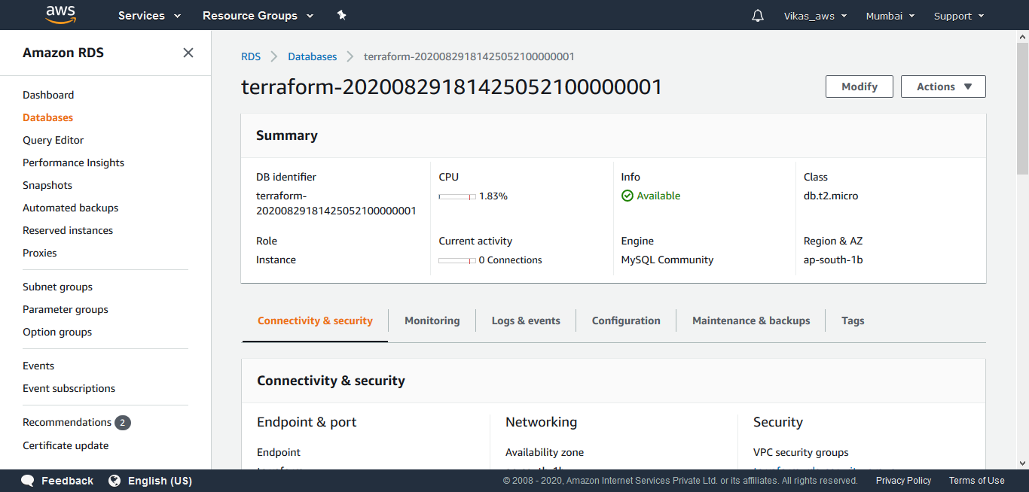This screenshot has height=492, width=1029.
Task: Open the notifications bell icon
Action: [x=758, y=16]
